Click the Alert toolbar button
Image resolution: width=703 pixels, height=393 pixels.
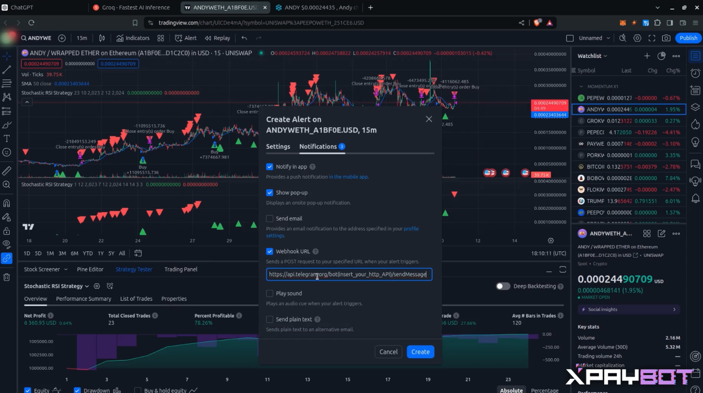click(186, 38)
